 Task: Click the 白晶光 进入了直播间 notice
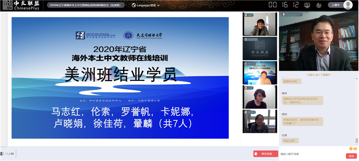click(319, 75)
